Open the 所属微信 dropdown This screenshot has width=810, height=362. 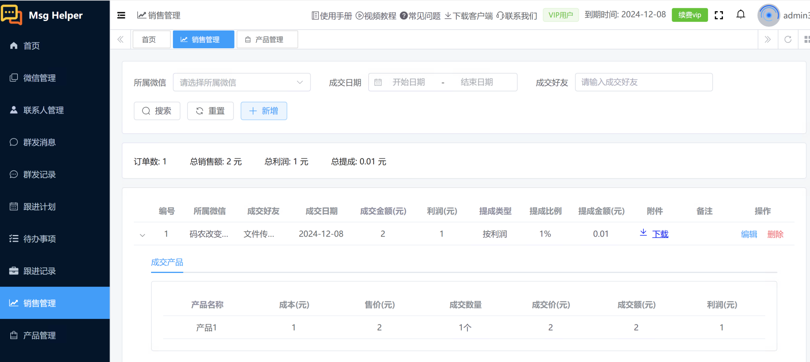(x=242, y=82)
